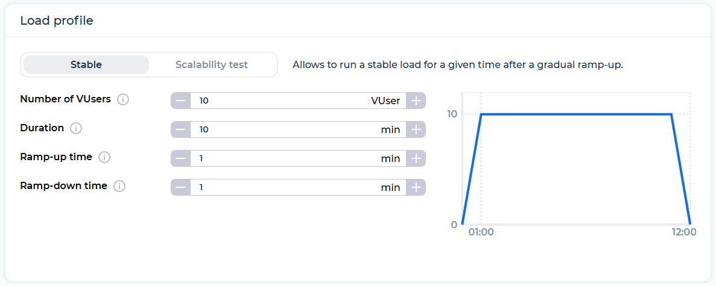Click the blue load profile chart line
This screenshot has width=716, height=286.
pyautogui.click(x=576, y=114)
